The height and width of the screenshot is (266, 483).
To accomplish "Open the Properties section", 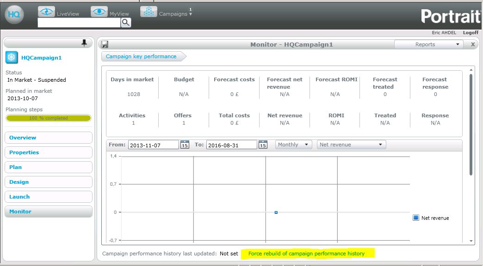I will click(49, 152).
